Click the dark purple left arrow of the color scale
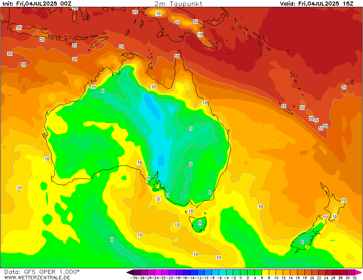 pyautogui.click(x=130, y=272)
